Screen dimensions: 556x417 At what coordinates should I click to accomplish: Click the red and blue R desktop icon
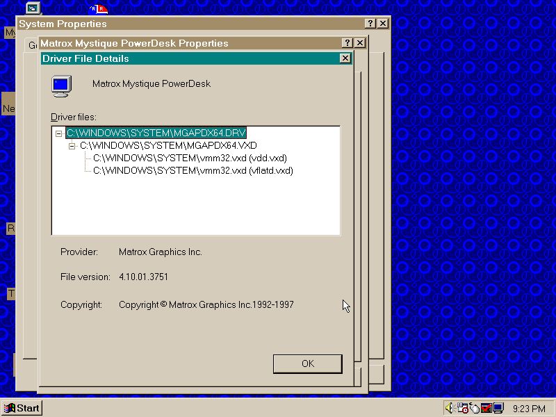(x=99, y=8)
